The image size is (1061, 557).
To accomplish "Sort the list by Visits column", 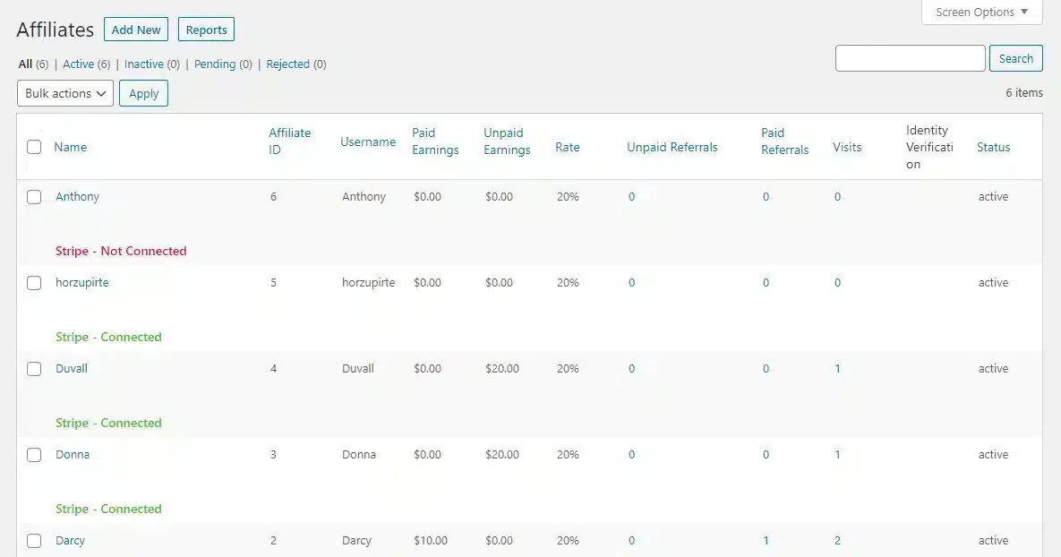I will pos(847,146).
